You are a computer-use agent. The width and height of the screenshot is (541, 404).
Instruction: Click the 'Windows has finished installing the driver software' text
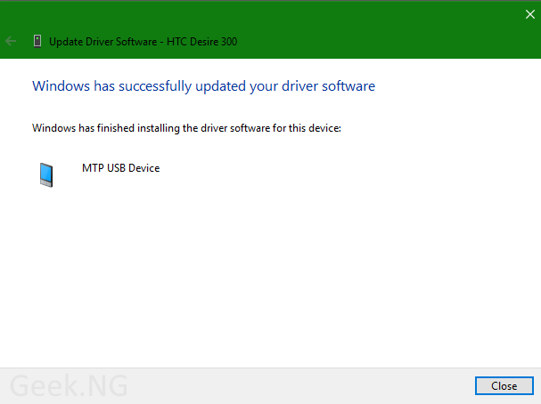186,128
